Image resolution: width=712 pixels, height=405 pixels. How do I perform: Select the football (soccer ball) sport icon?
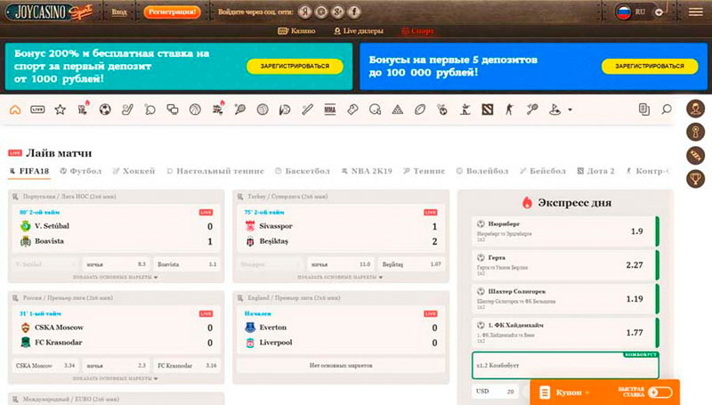pyautogui.click(x=105, y=109)
